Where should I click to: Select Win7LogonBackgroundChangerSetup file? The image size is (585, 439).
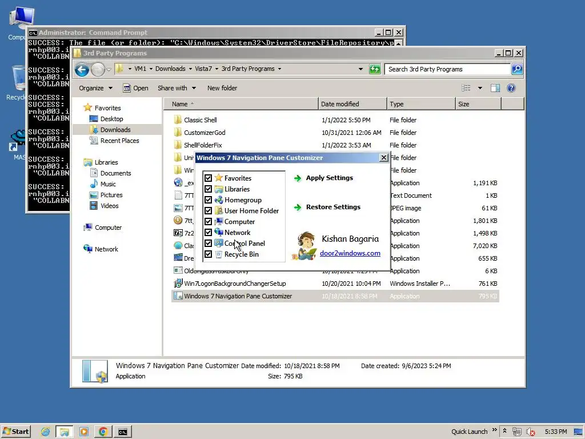click(235, 284)
